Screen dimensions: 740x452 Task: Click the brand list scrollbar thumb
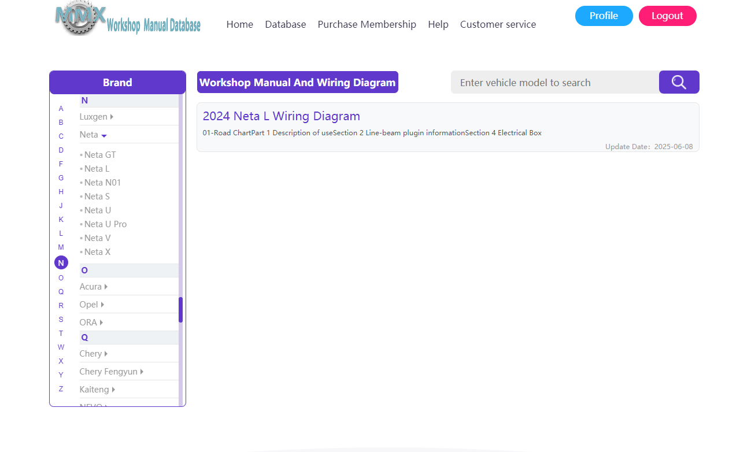[x=181, y=310]
